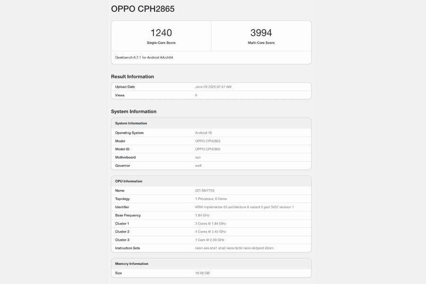Screen dimensions: 426x284
Task: Click the CPU Name label
Action: point(120,190)
